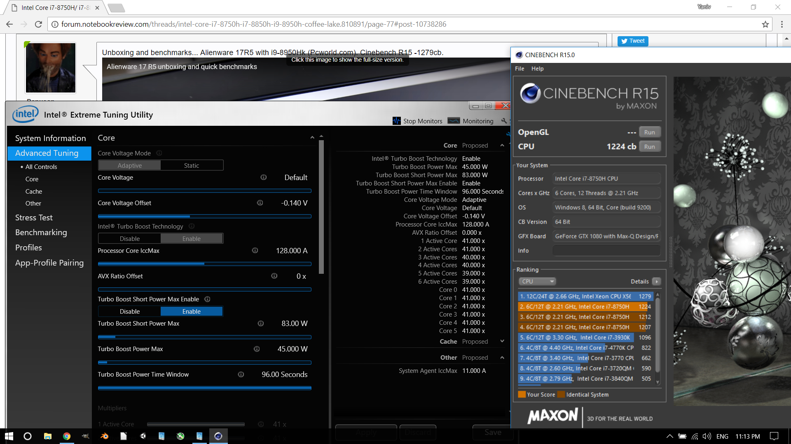Run the CPU benchmark in Cinebench
The image size is (791, 444).
pyautogui.click(x=649, y=146)
